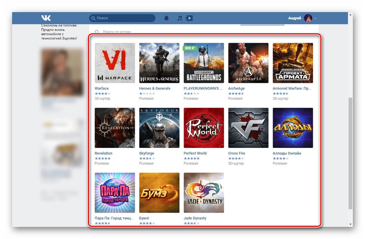Click the Андрей profile avatar
Screen dimensions: 365x239
coord(308,18)
